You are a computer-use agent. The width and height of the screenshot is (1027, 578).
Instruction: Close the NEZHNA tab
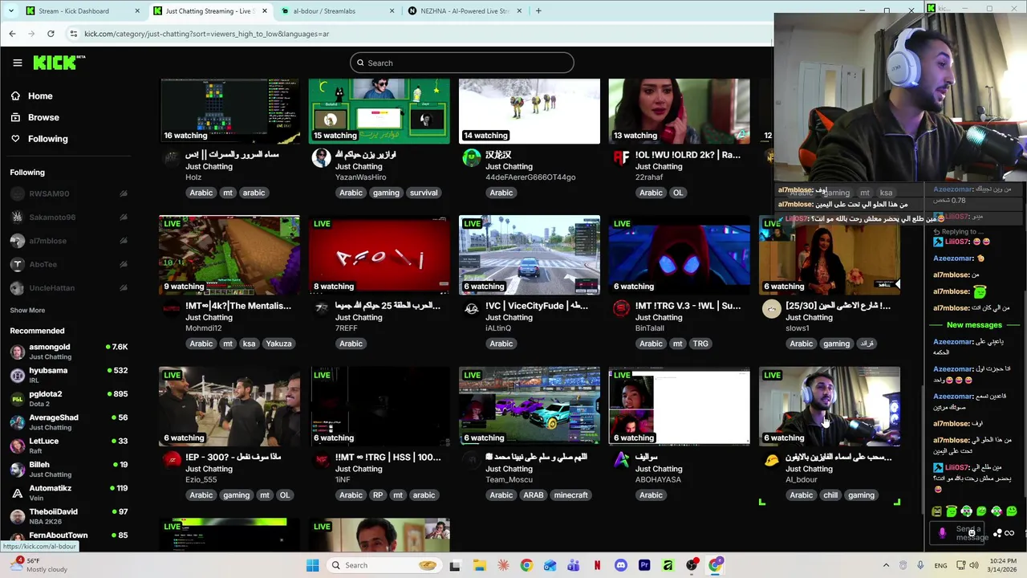pyautogui.click(x=518, y=11)
